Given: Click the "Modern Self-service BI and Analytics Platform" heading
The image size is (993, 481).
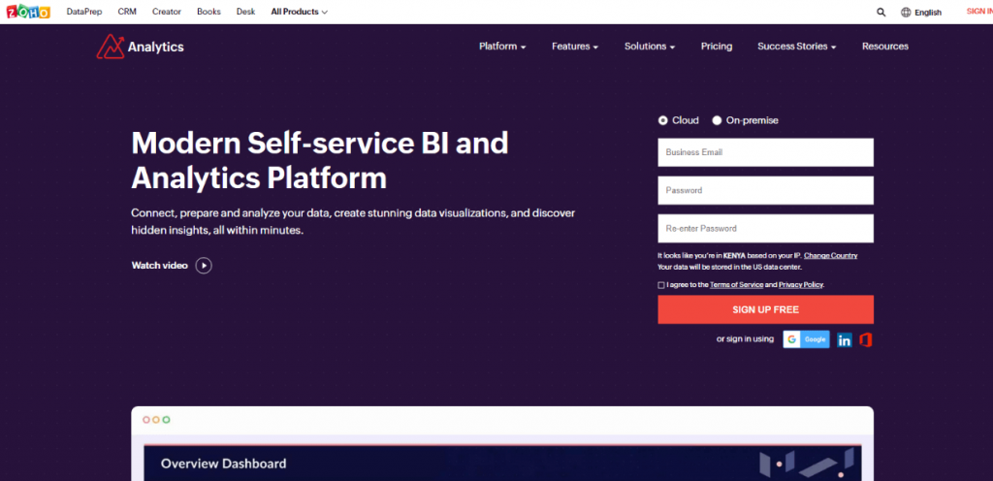Looking at the screenshot, I should 320,161.
